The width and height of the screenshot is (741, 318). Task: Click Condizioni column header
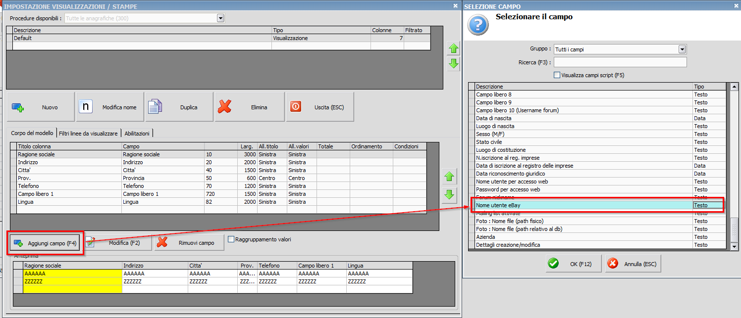pos(410,146)
